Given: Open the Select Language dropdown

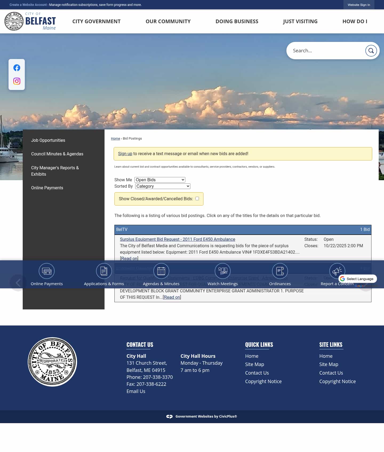Looking at the screenshot, I should [x=358, y=279].
